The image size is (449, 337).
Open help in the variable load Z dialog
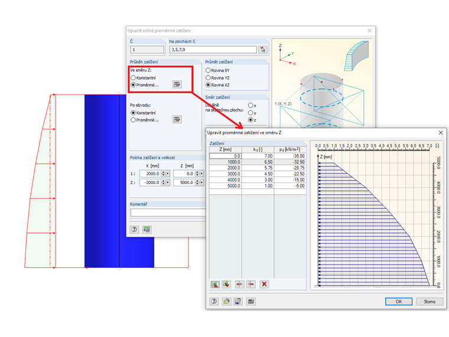click(214, 302)
